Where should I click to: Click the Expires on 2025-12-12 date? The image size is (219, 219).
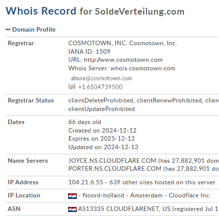102,139
